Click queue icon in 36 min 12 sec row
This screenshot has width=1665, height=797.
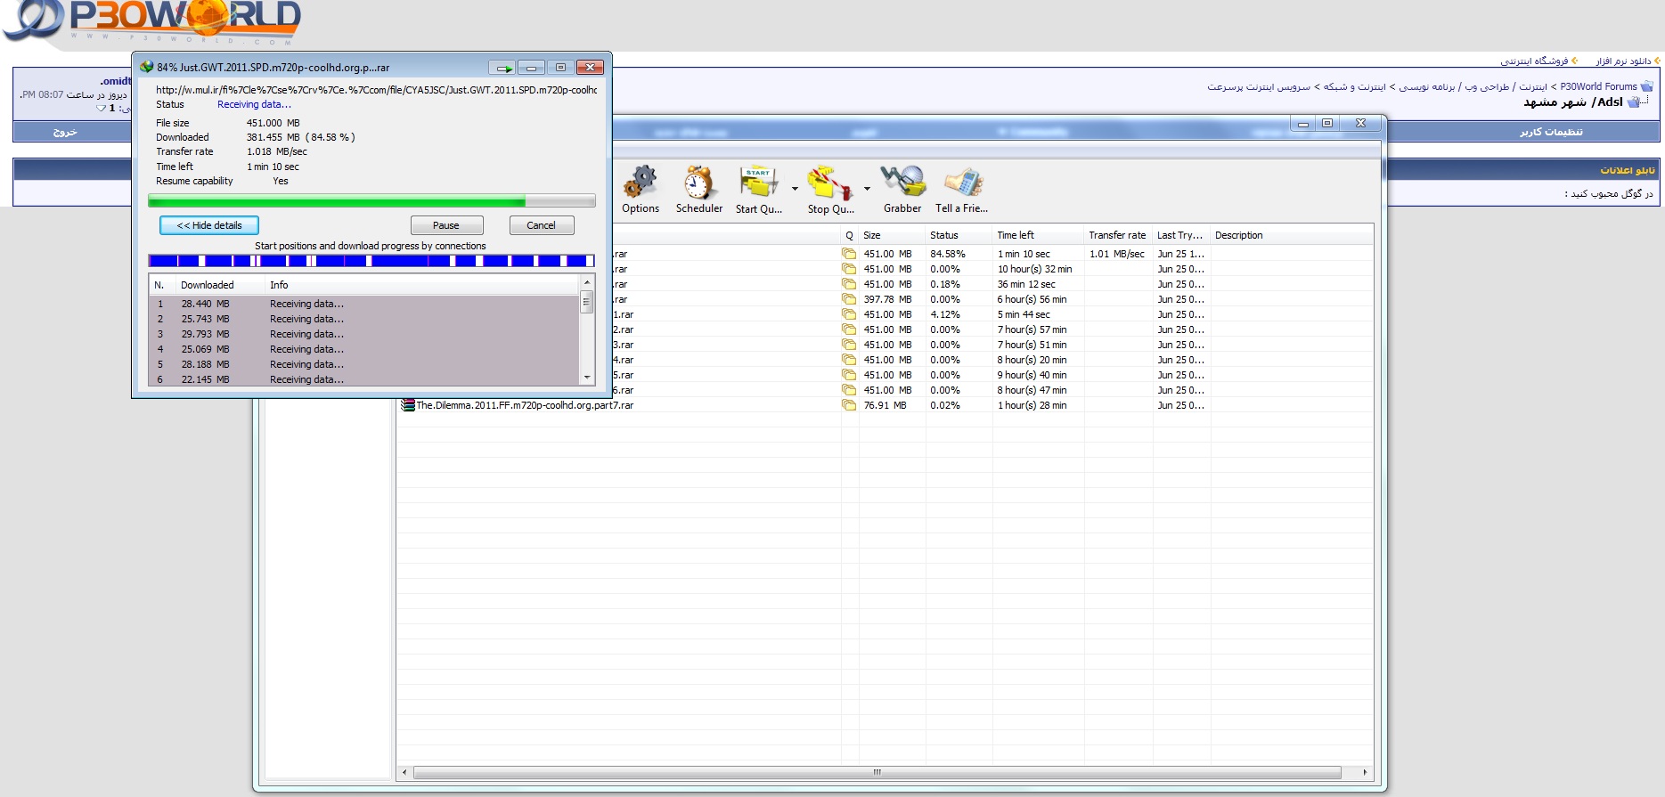point(849,284)
